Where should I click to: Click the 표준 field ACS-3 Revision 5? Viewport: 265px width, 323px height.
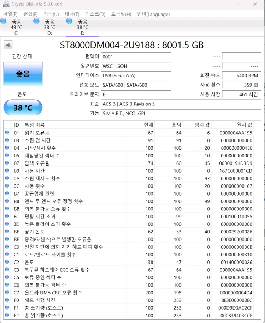tap(181, 104)
